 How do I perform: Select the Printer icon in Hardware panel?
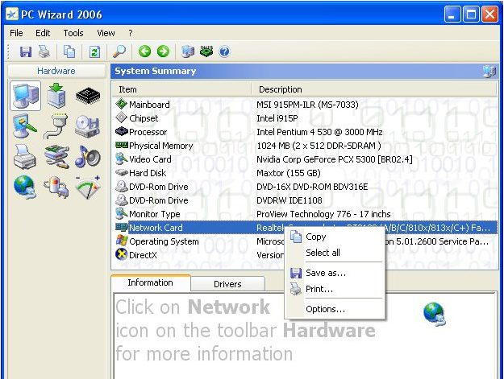[x=25, y=157]
